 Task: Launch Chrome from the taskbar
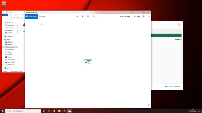coord(54,111)
